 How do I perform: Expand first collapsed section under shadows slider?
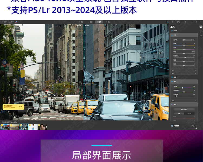tap(184, 70)
